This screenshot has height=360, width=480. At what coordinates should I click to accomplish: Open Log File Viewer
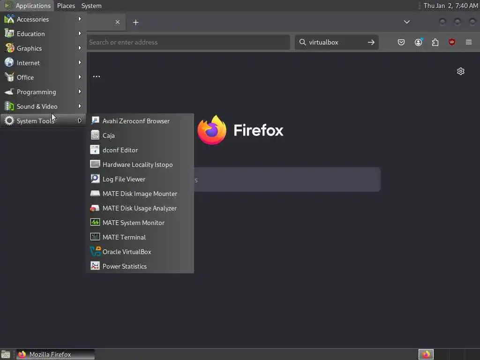(x=140, y=179)
